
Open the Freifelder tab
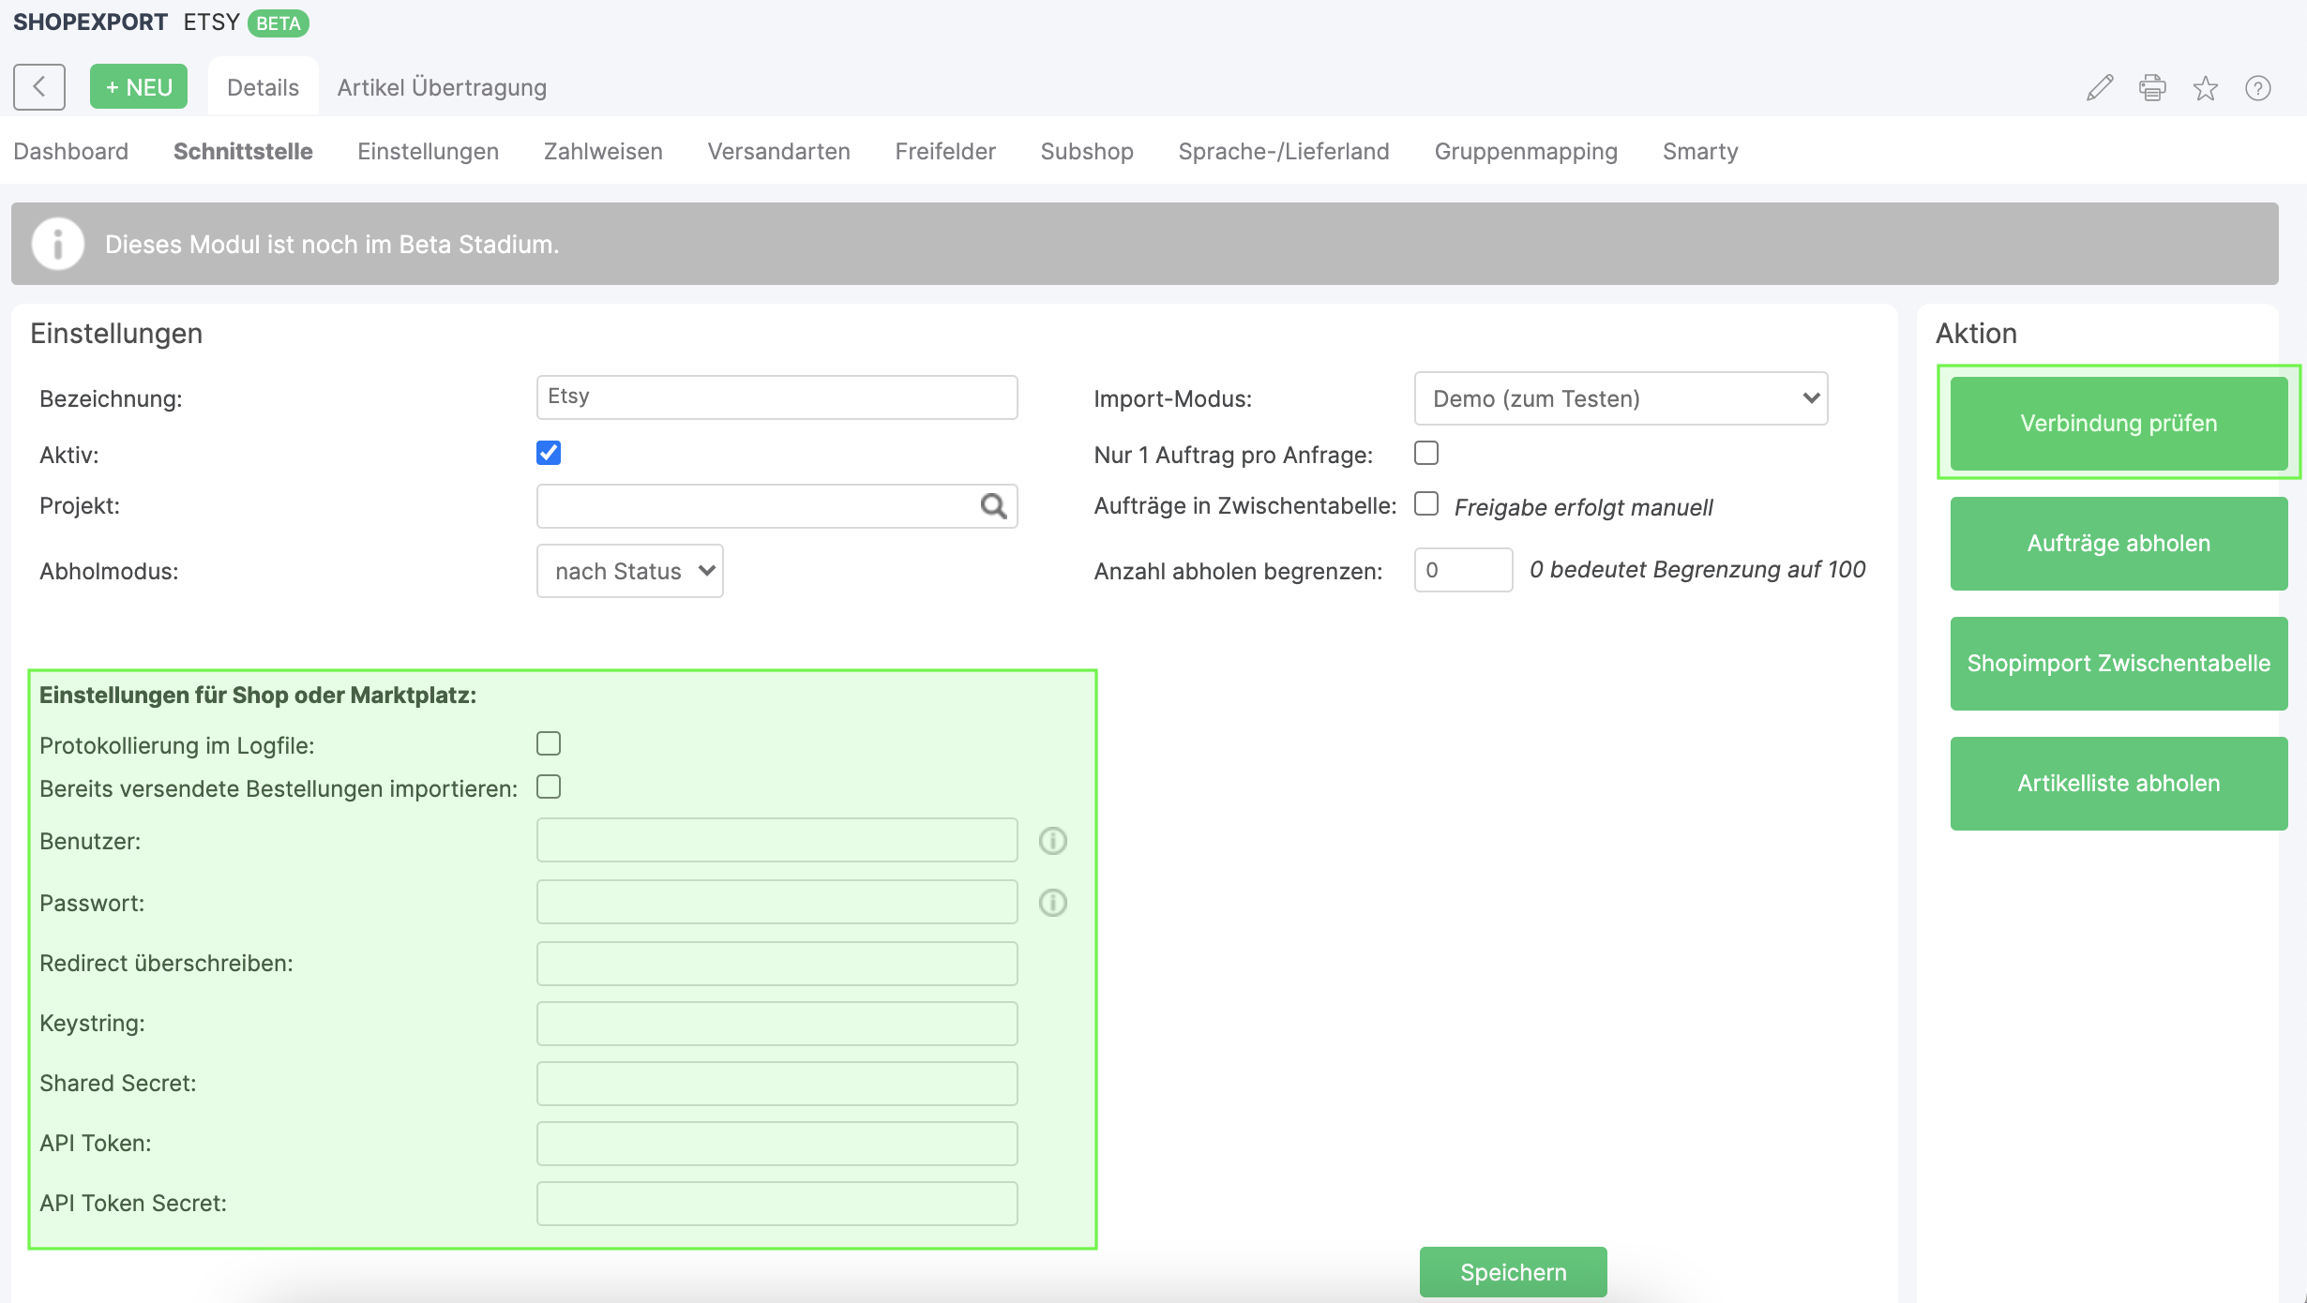click(945, 151)
